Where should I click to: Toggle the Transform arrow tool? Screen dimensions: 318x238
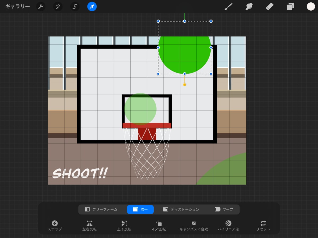click(x=92, y=7)
